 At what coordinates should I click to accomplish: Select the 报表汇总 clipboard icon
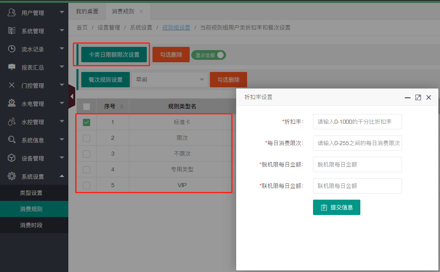(11, 67)
